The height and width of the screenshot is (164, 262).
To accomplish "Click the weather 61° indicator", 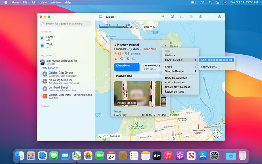I will pos(104,136).
